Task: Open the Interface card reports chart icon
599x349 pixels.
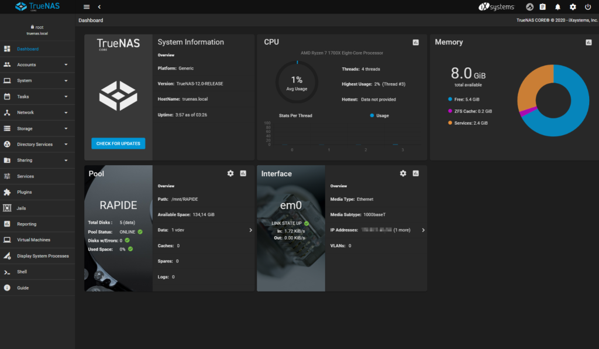Action: tap(416, 173)
